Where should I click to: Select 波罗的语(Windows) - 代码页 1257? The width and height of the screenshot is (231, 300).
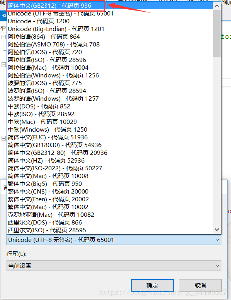click(x=110, y=99)
